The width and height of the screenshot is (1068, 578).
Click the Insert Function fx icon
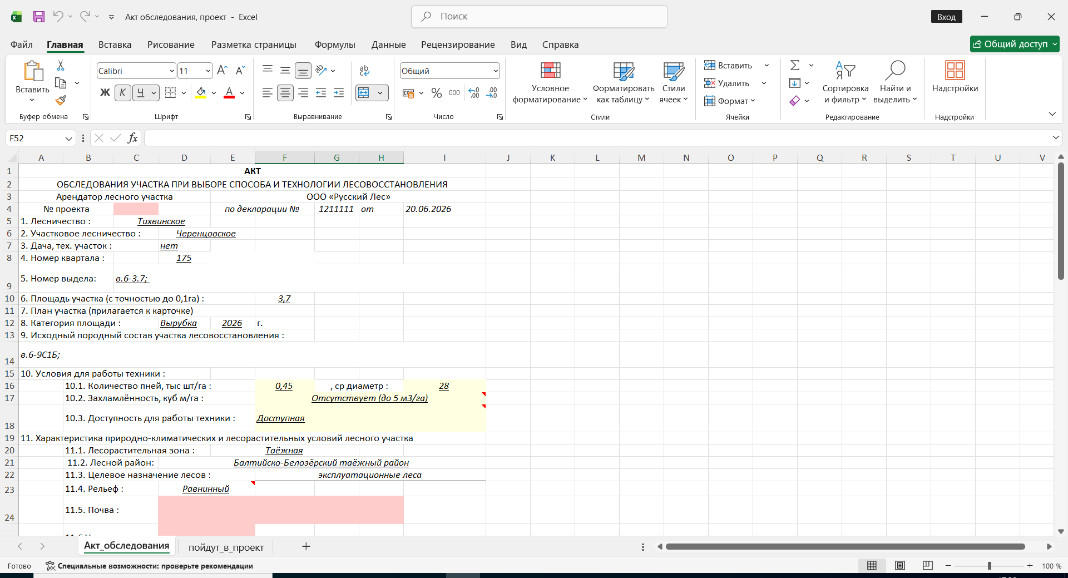click(x=132, y=138)
